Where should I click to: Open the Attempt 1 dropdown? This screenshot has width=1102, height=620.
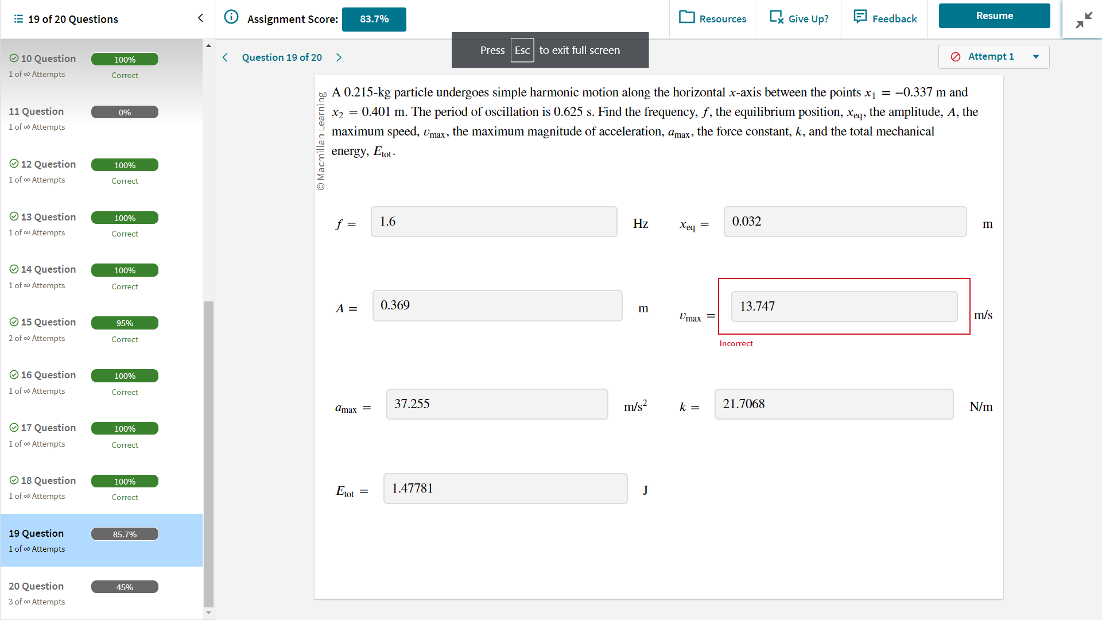point(1035,57)
